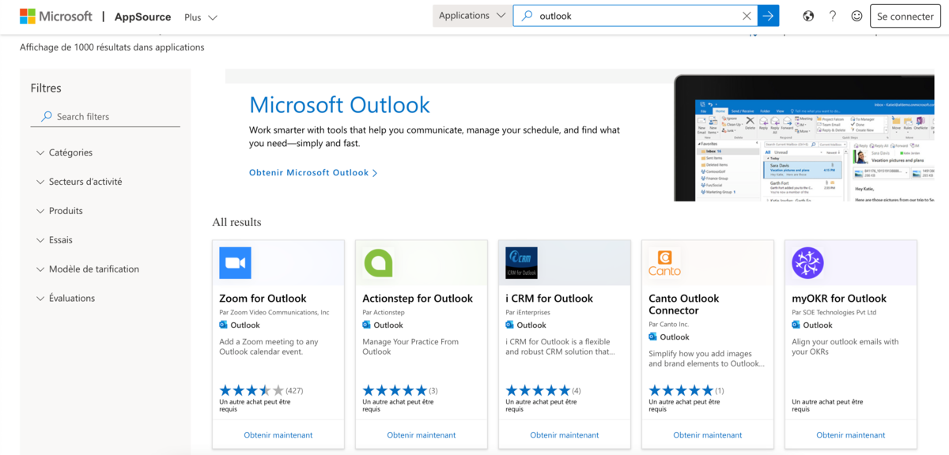Click the Microsoft Outlook banner heading

[340, 104]
